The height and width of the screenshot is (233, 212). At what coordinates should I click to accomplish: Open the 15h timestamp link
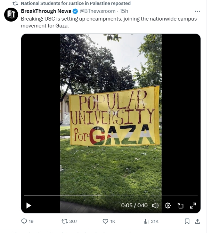[124, 11]
